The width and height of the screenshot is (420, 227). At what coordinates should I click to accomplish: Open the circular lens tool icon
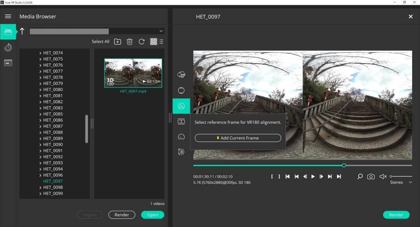coord(181,90)
